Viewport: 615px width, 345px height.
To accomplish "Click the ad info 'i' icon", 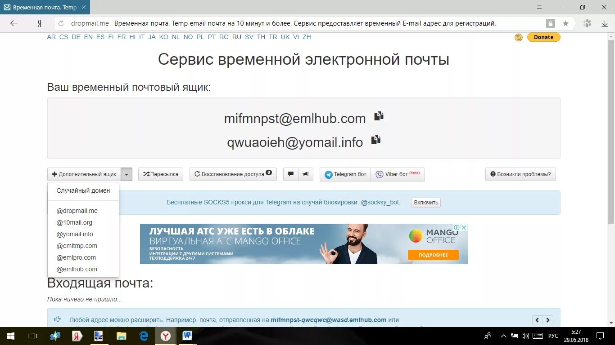I will (457, 227).
